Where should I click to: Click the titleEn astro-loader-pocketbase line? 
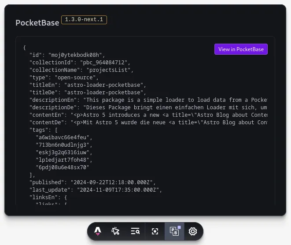pos(88,85)
